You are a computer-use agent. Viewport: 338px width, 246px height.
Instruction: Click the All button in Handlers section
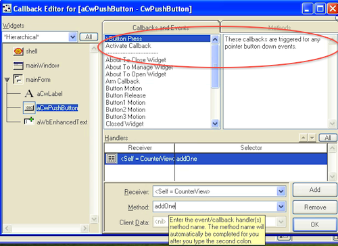pos(328,138)
